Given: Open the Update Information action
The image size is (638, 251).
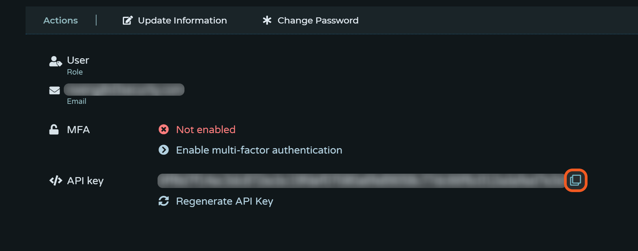Looking at the screenshot, I should coord(182,20).
